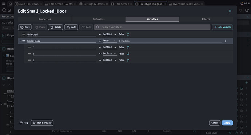The width and height of the screenshot is (251, 135).
Task: Grab the drag handle of Small_Door row
Action: coord(24,41)
